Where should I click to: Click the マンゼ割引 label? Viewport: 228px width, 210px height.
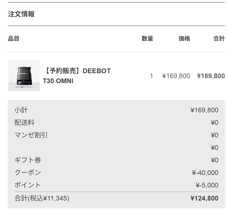coord(31,135)
